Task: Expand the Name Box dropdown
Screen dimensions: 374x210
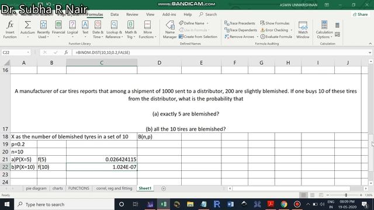Action: 28,52
